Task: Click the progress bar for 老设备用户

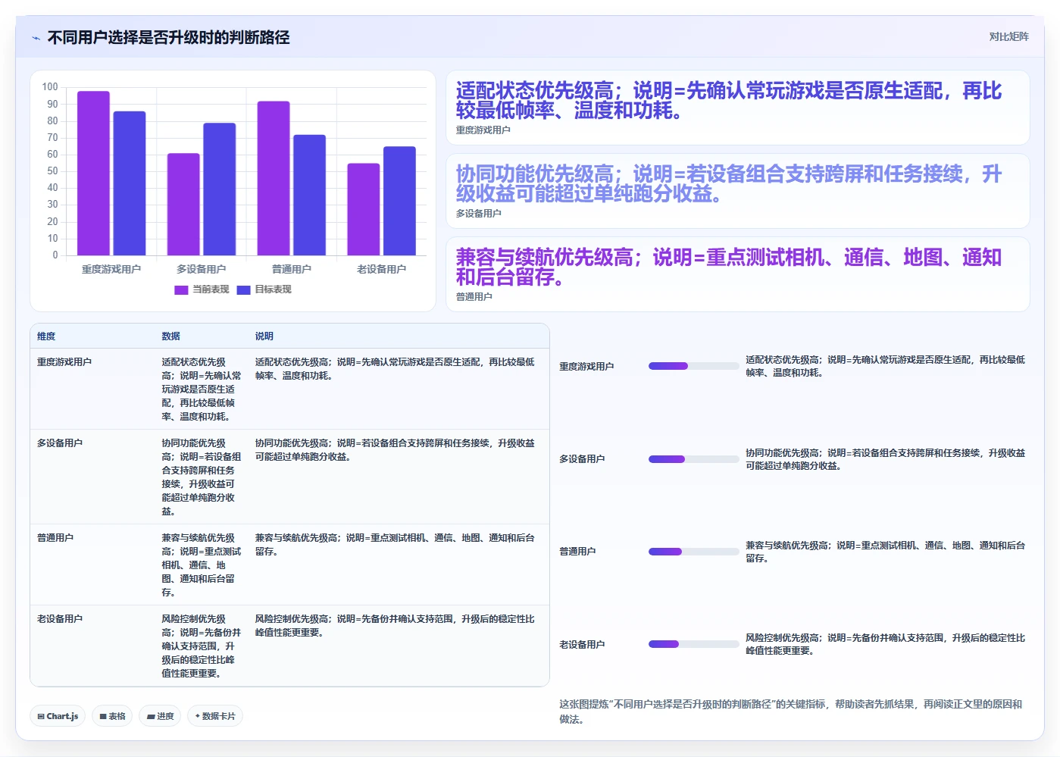Action: coord(693,644)
